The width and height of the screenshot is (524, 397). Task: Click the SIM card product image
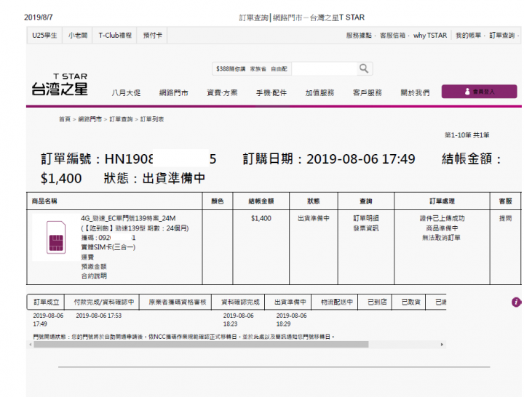[x=56, y=237]
